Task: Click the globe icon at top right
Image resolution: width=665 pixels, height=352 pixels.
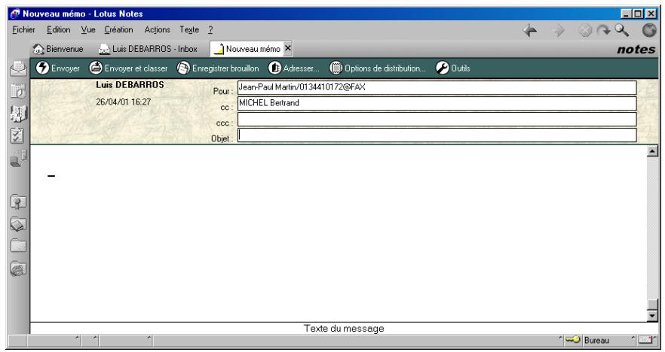Action: pyautogui.click(x=649, y=30)
